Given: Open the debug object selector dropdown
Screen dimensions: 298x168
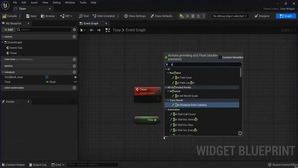Looking at the screenshot, I should tap(230, 16).
